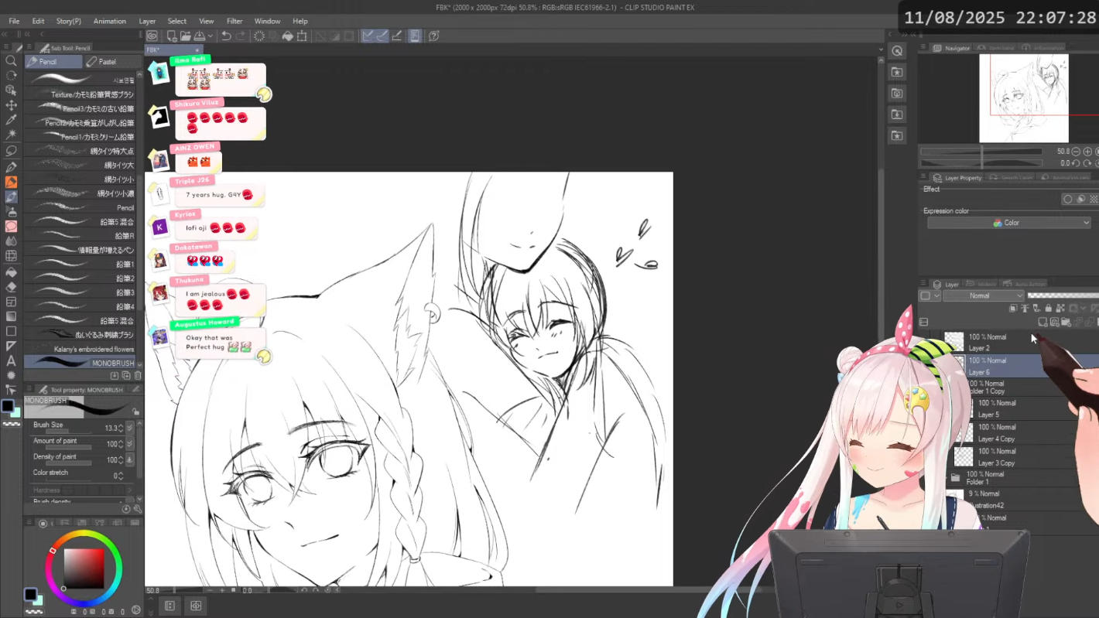This screenshot has width=1099, height=618.
Task: Click the Scale/Rotate transform icon
Action: point(302,36)
